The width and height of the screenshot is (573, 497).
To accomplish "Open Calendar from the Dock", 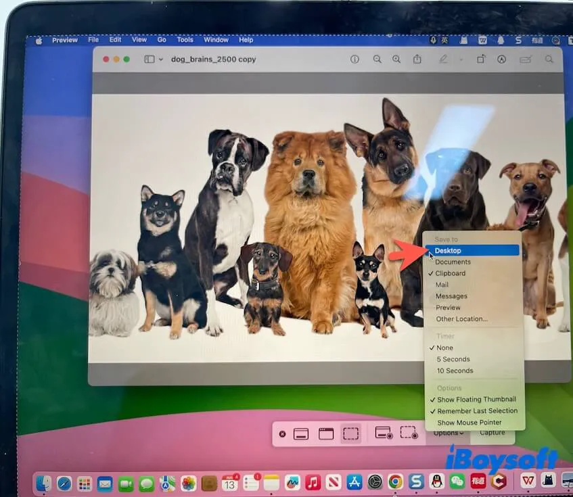I will pos(230,483).
